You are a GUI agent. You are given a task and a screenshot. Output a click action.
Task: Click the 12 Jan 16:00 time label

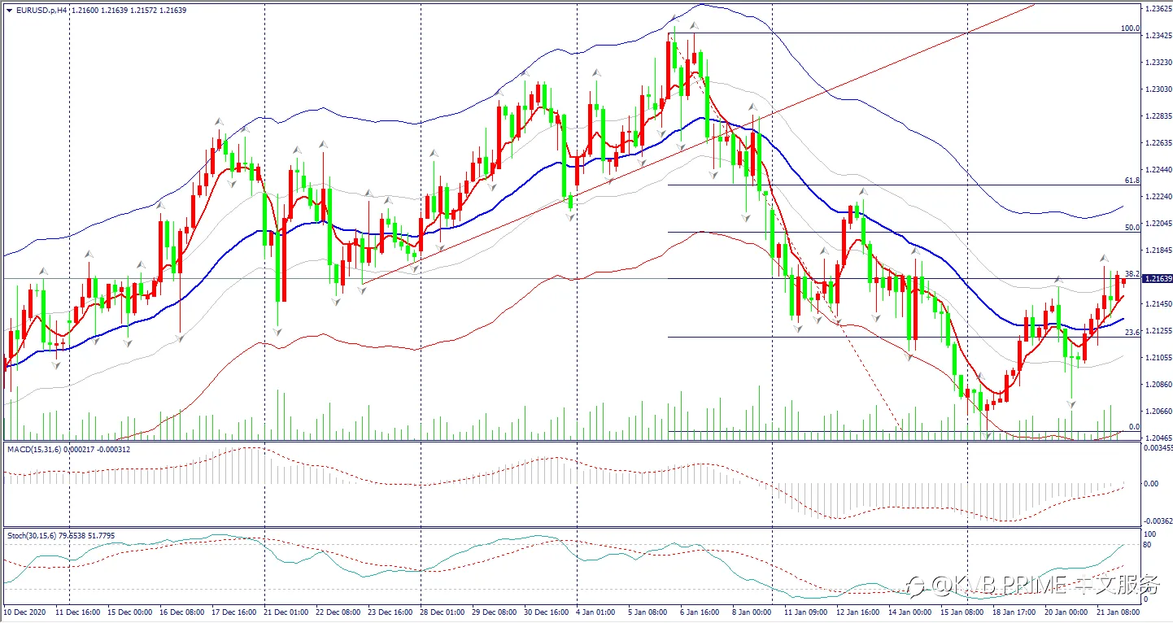coord(859,611)
